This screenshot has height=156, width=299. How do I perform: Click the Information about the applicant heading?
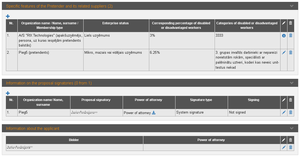click(33, 128)
